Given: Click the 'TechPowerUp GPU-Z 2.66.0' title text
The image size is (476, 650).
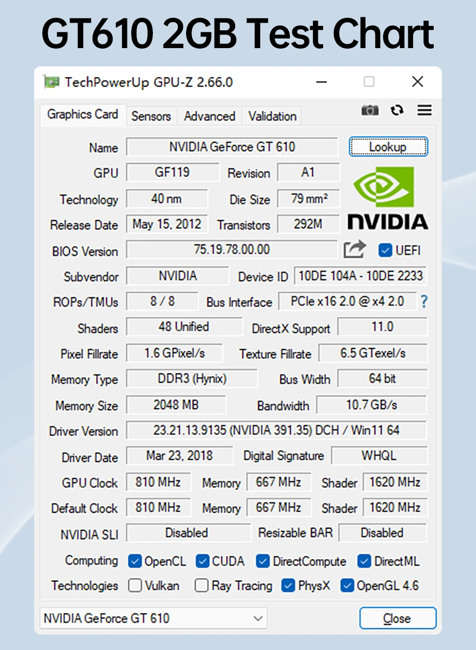Looking at the screenshot, I should [149, 82].
